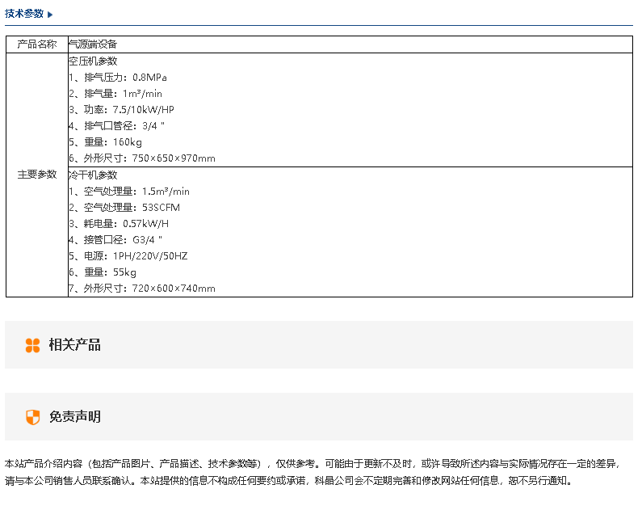Click the 冷干机参数 subsection title

[x=93, y=175]
